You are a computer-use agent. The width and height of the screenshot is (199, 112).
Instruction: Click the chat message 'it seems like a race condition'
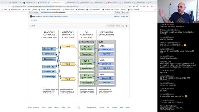[x=174, y=96]
